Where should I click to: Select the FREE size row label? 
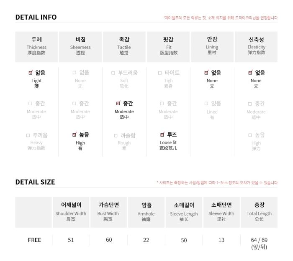34,240
